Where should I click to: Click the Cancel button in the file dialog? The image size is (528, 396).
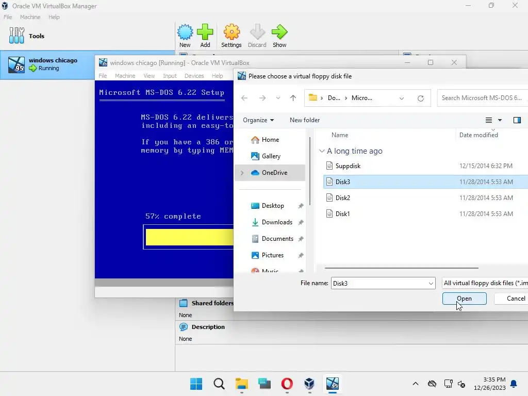pyautogui.click(x=511, y=299)
